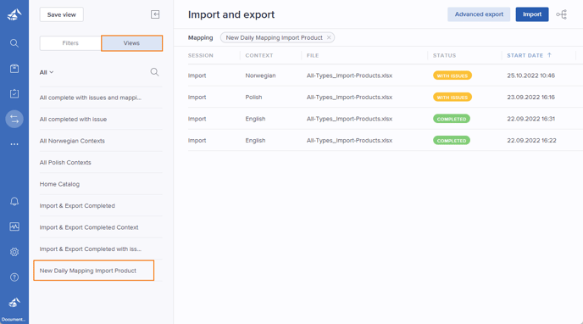Collapse the views panel with arrow icon
The image size is (583, 324).
click(x=155, y=14)
